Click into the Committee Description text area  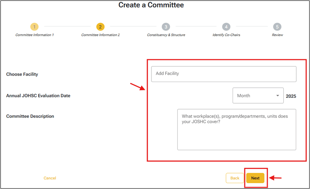(x=236, y=129)
